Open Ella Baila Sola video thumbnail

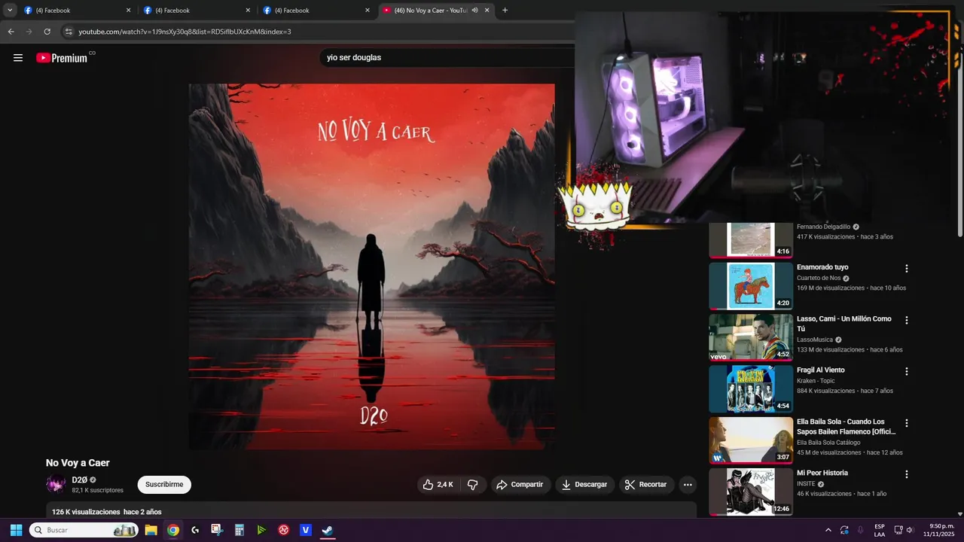coord(751,440)
